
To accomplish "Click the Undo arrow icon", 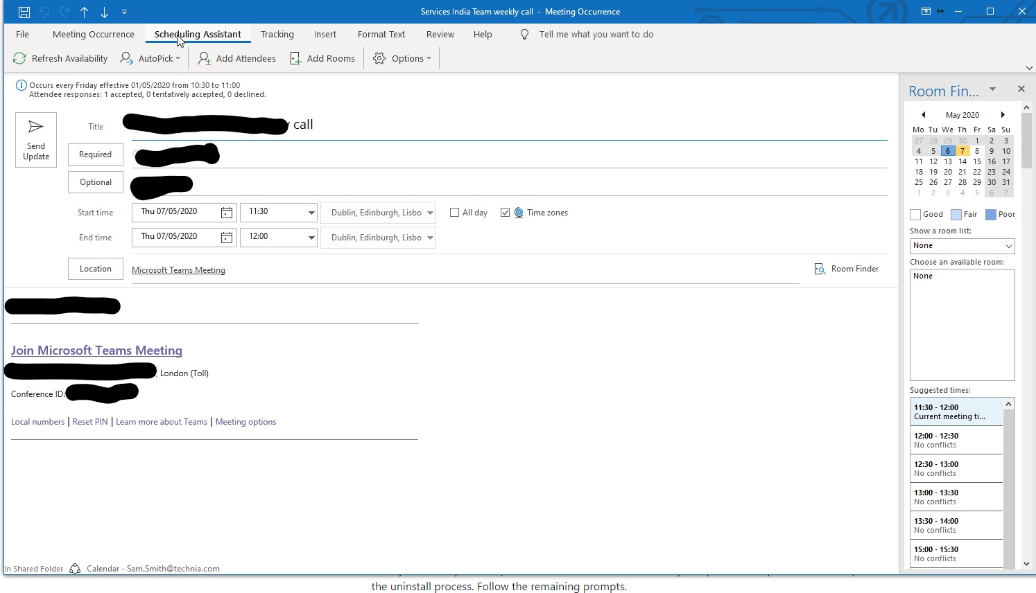I will (44, 12).
